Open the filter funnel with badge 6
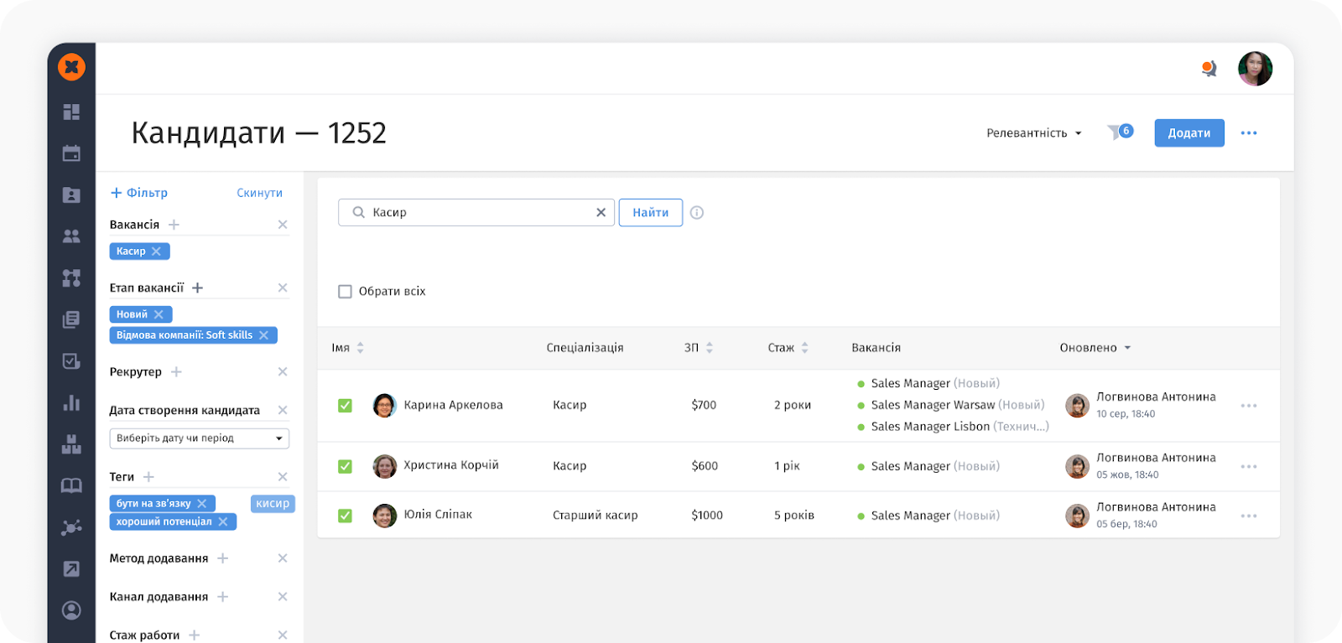 [x=1119, y=132]
